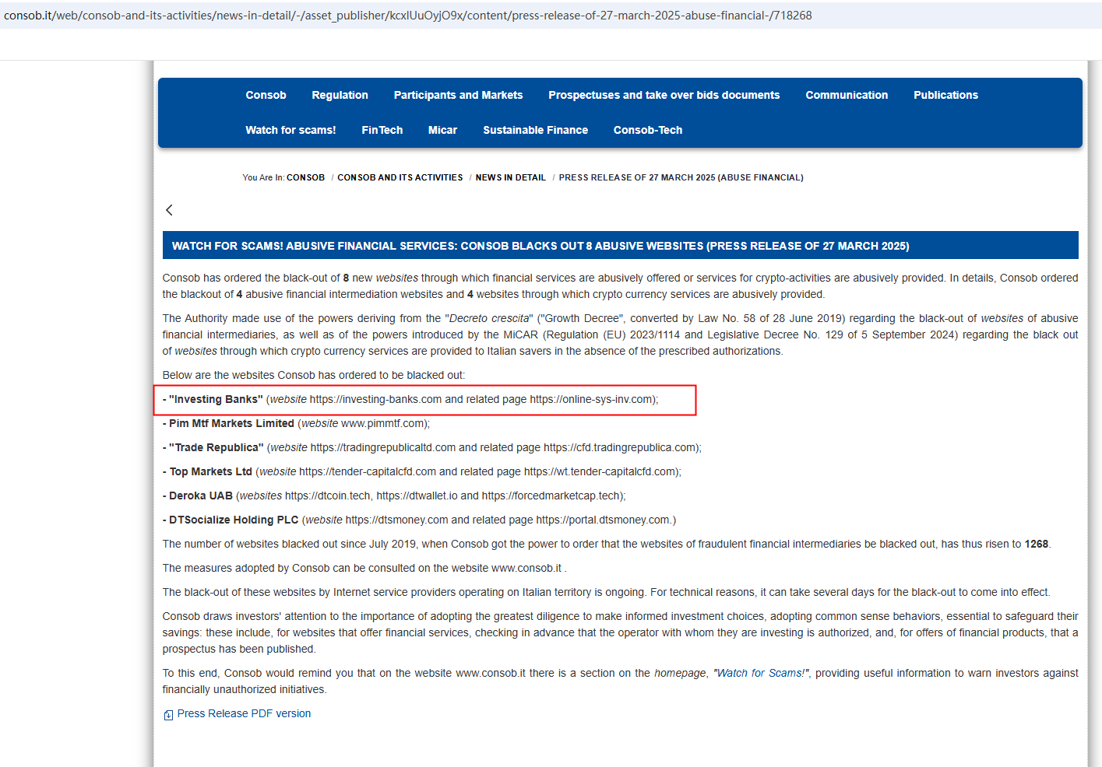Click the https://online-sys-inv.com URL text
Screen dimensions: 1102x767
pos(591,399)
